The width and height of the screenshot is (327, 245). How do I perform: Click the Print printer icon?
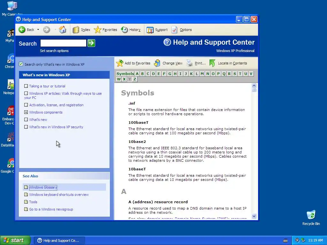pos(189,63)
